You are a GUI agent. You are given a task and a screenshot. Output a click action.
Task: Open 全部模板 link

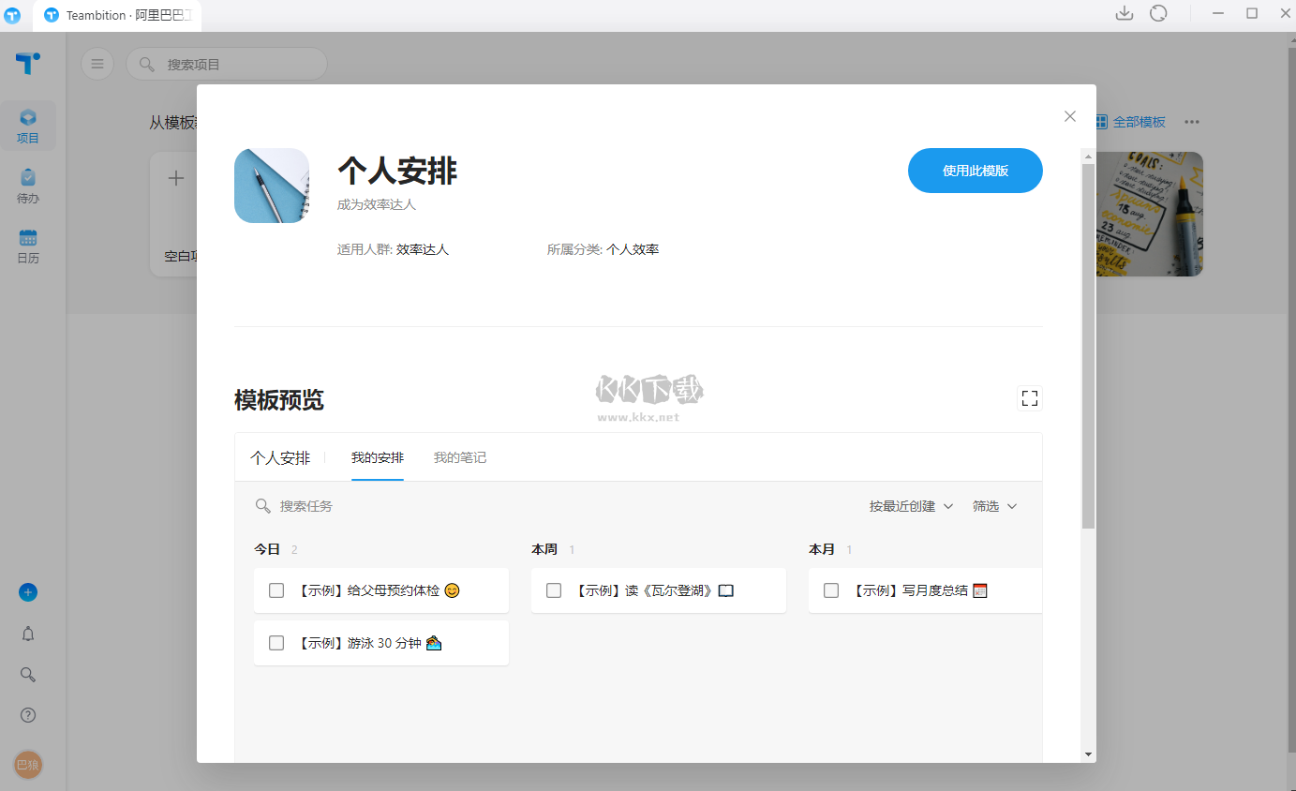pyautogui.click(x=1138, y=121)
